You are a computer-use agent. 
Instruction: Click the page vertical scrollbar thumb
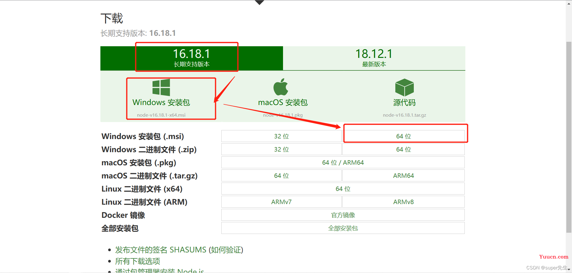569,137
